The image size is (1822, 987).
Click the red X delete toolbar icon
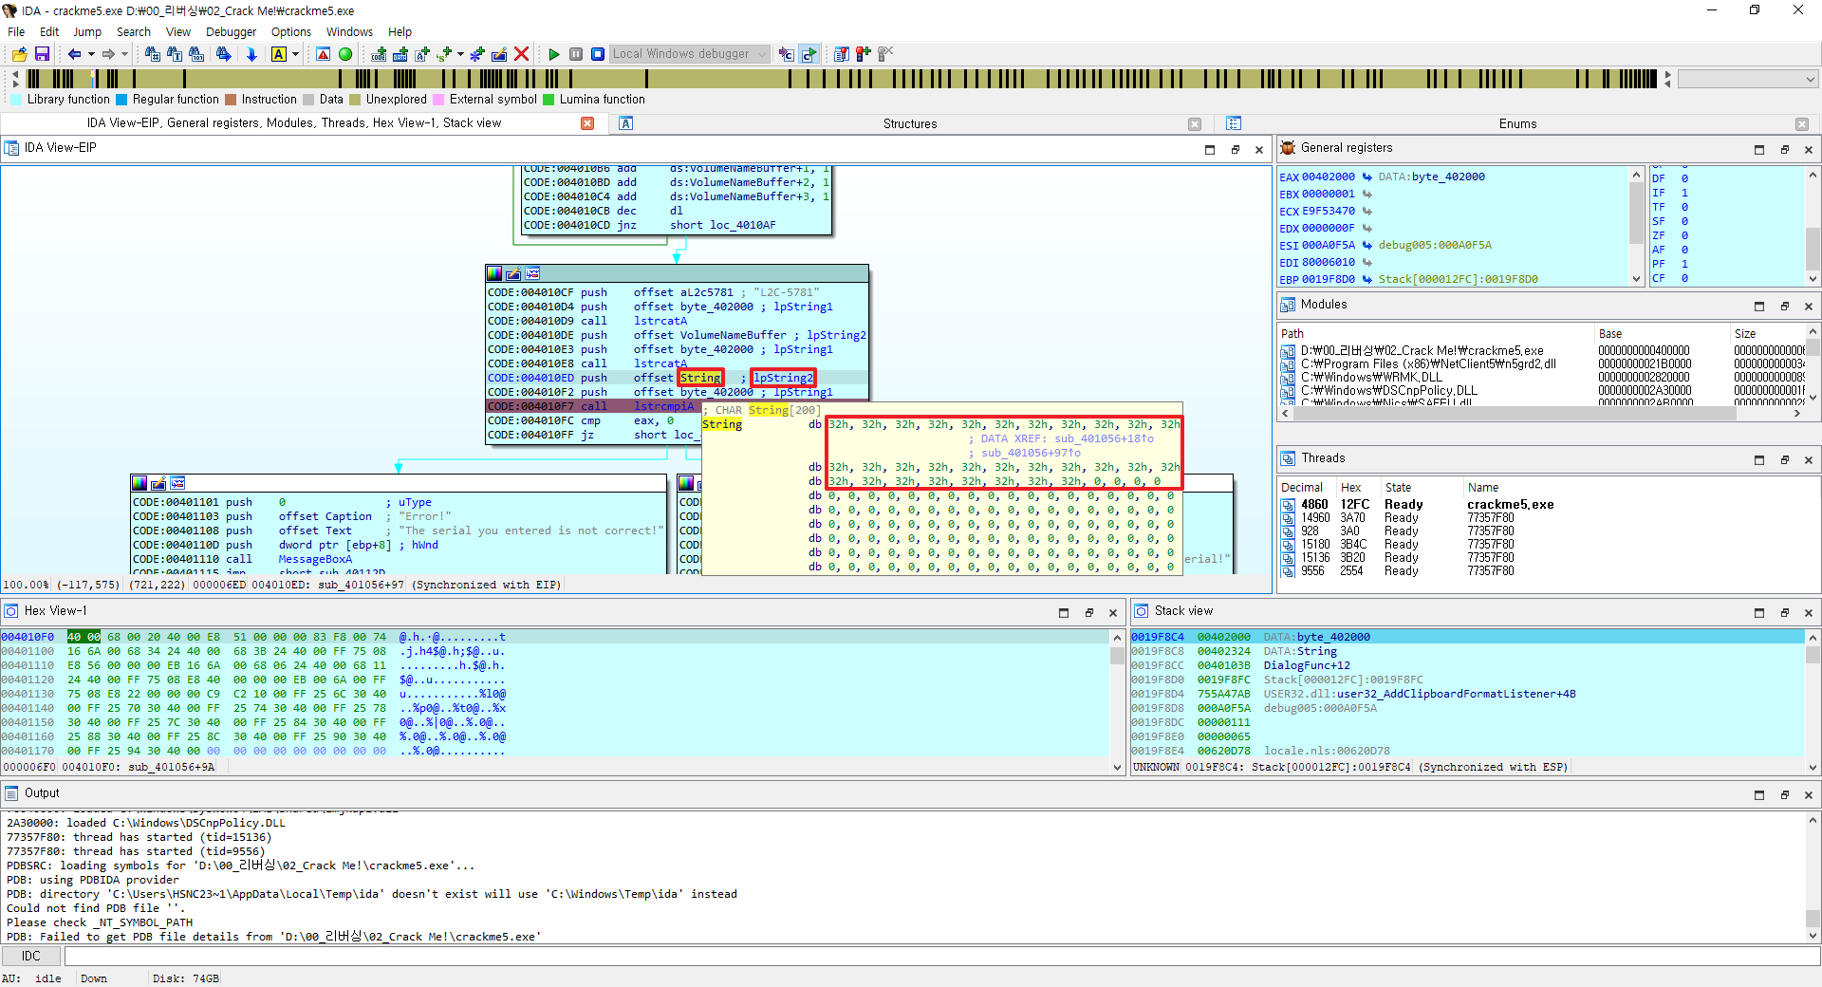coord(521,54)
